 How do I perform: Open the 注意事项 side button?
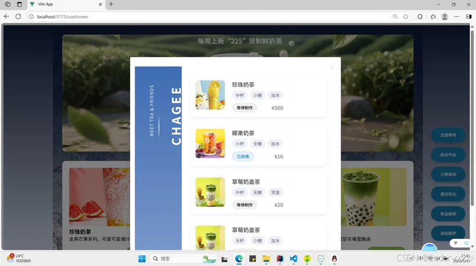point(448,135)
